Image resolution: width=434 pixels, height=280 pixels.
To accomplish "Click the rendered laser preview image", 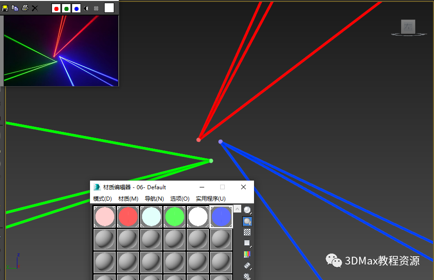I will point(61,51).
